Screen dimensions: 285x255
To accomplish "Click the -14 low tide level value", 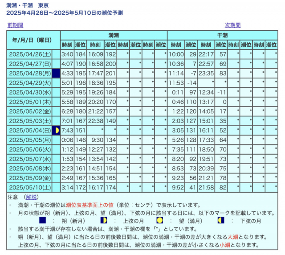I will coord(191,83).
